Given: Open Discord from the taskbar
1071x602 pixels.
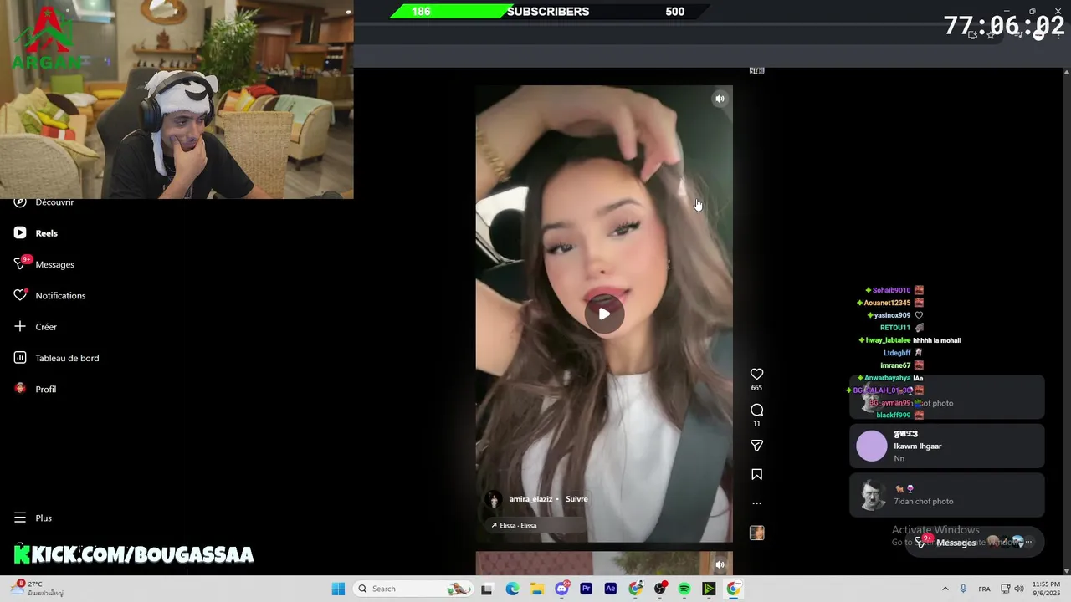Looking at the screenshot, I should (561, 589).
